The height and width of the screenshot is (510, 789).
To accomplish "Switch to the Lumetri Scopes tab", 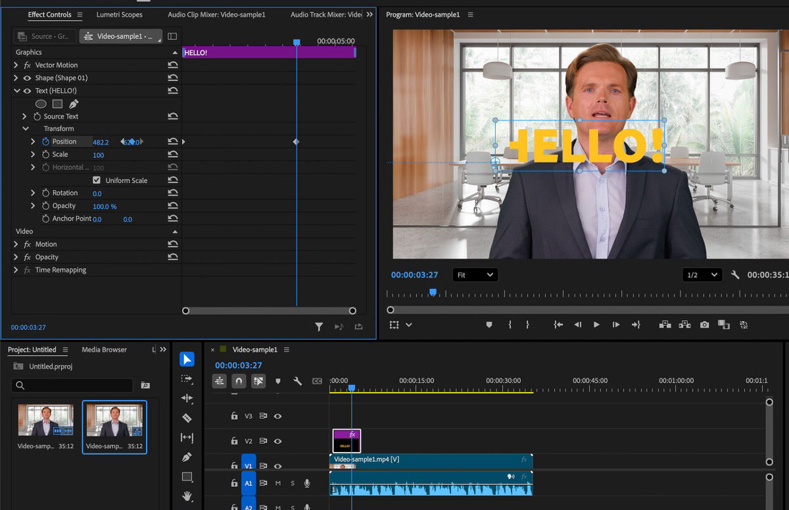I will [x=120, y=14].
